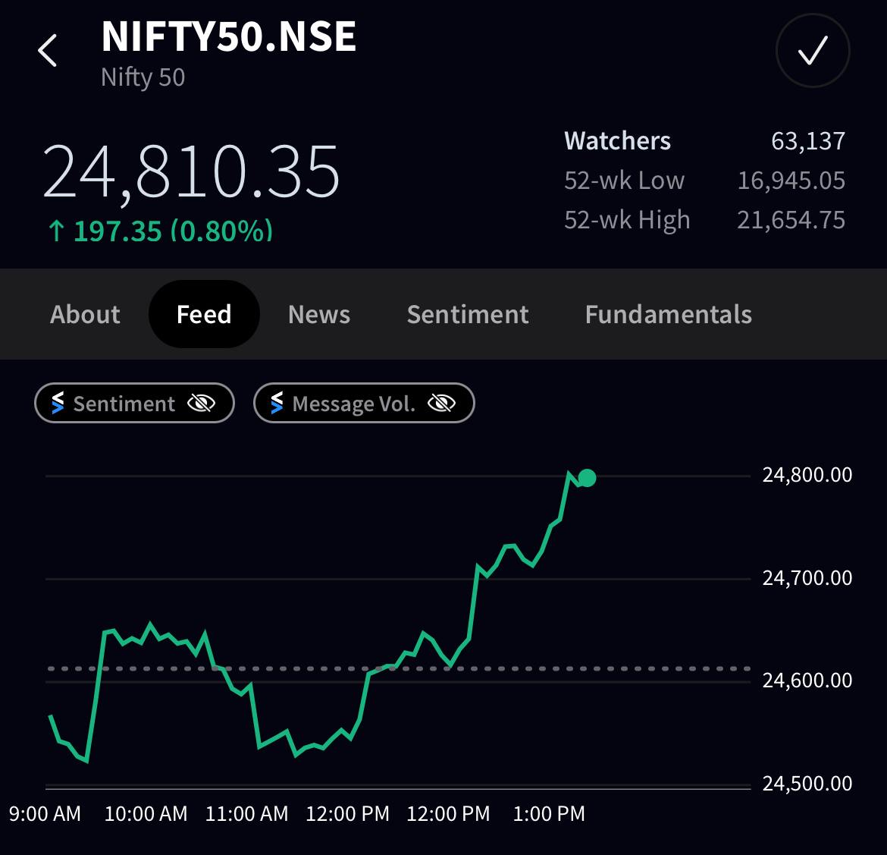Image resolution: width=887 pixels, height=855 pixels.
Task: Click the green up arrow beside change
Action: [56, 231]
